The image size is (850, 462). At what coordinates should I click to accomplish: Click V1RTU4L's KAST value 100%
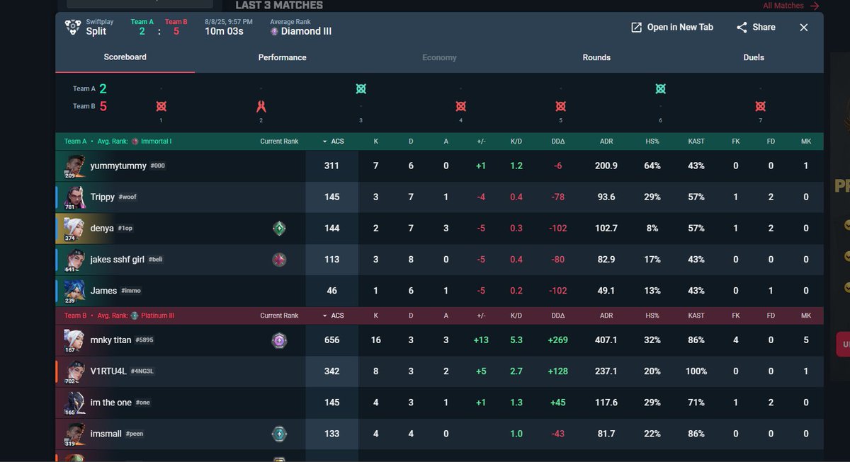pyautogui.click(x=696, y=371)
